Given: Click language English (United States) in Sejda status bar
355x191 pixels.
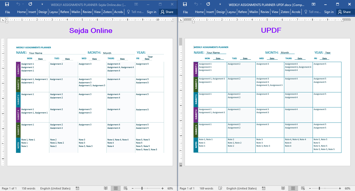Looking at the screenshot, I should [x=55, y=188].
